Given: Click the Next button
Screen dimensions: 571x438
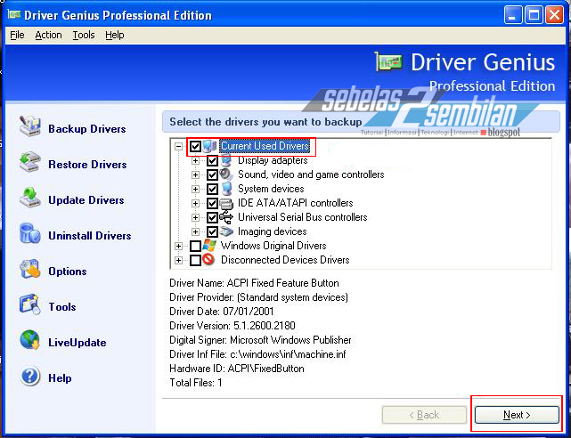Looking at the screenshot, I should tap(517, 415).
